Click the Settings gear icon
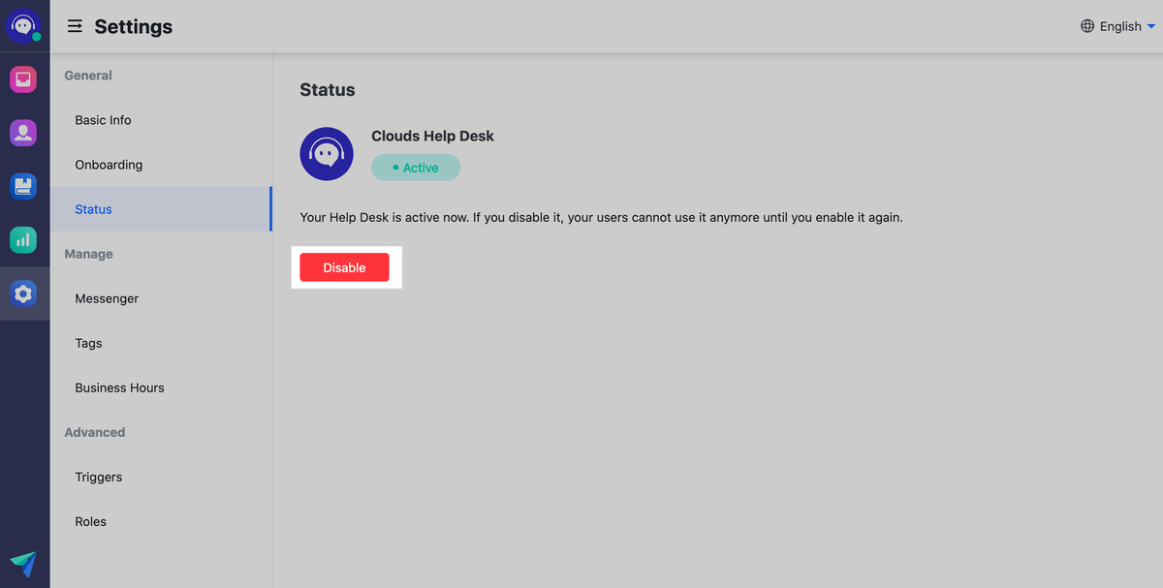 click(x=23, y=294)
